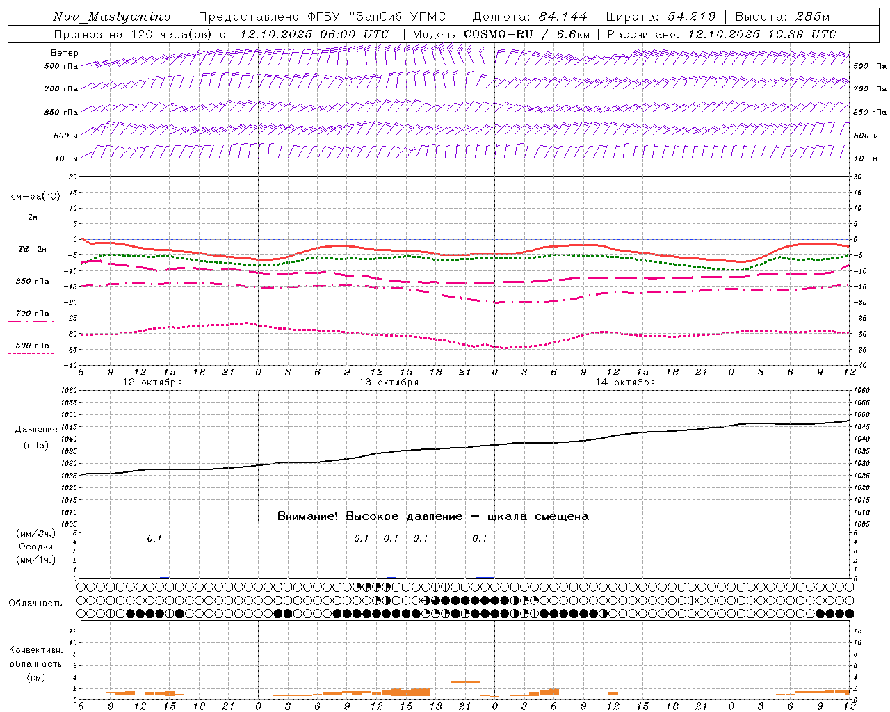Screen dimensions: 890x712
Task: Click the Ветер panel label
Action: [x=64, y=53]
